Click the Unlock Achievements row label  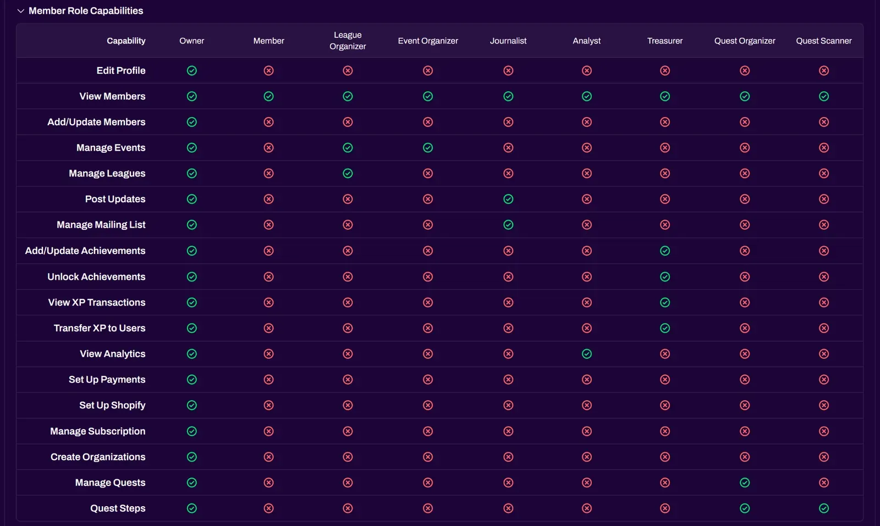pyautogui.click(x=96, y=276)
